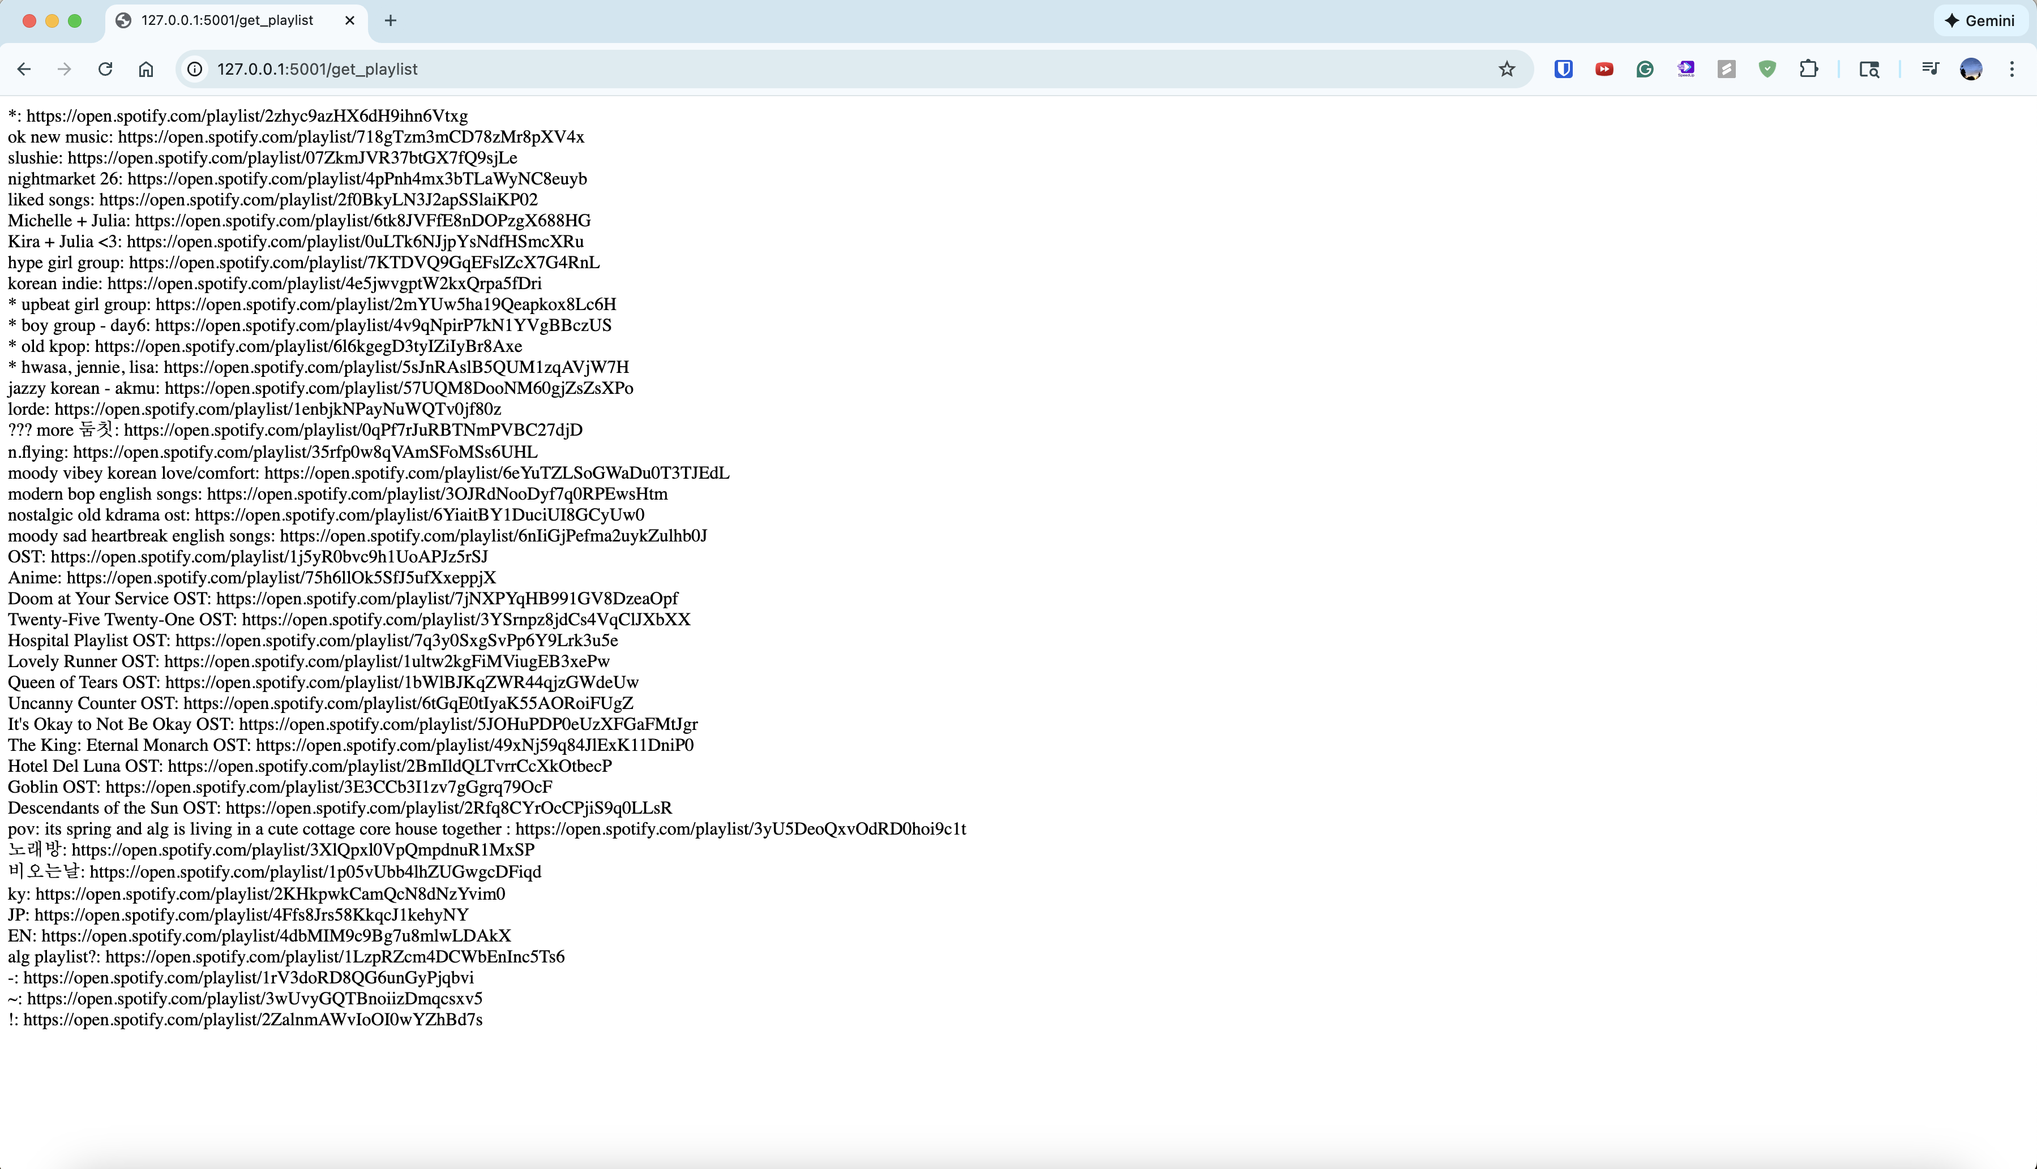Open the media playback controls
This screenshot has height=1169, width=2037.
pos(1931,69)
